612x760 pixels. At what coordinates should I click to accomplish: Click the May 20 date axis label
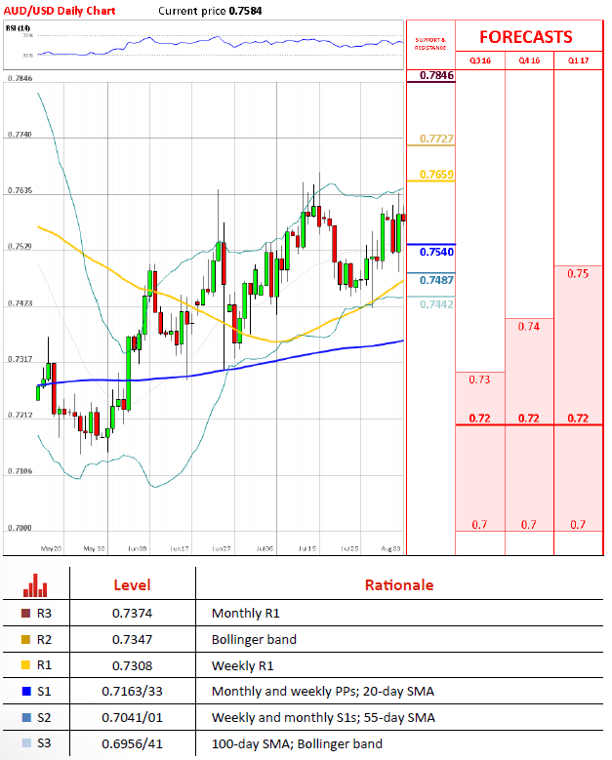[x=51, y=548]
